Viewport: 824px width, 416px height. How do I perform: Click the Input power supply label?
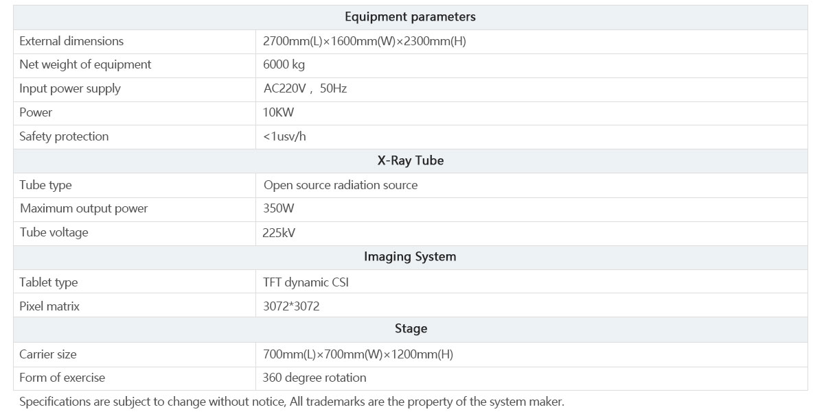[x=70, y=89]
